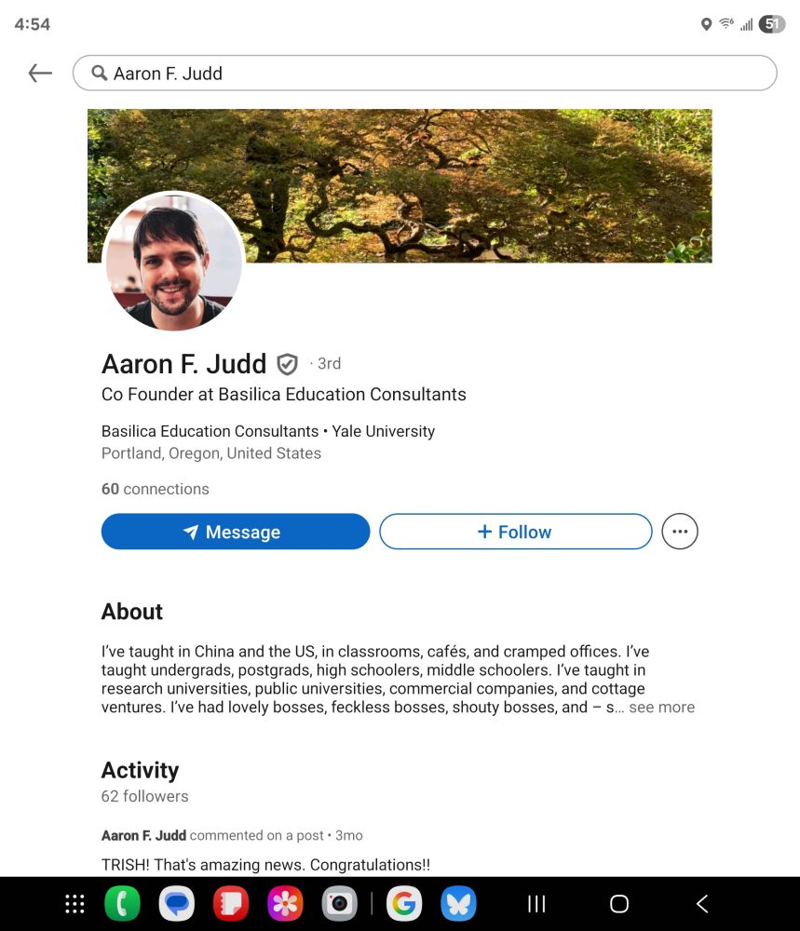800x931 pixels.
Task: Expand About text with see more
Action: click(661, 708)
